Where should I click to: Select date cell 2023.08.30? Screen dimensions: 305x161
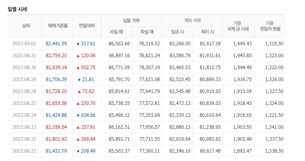click(24, 68)
